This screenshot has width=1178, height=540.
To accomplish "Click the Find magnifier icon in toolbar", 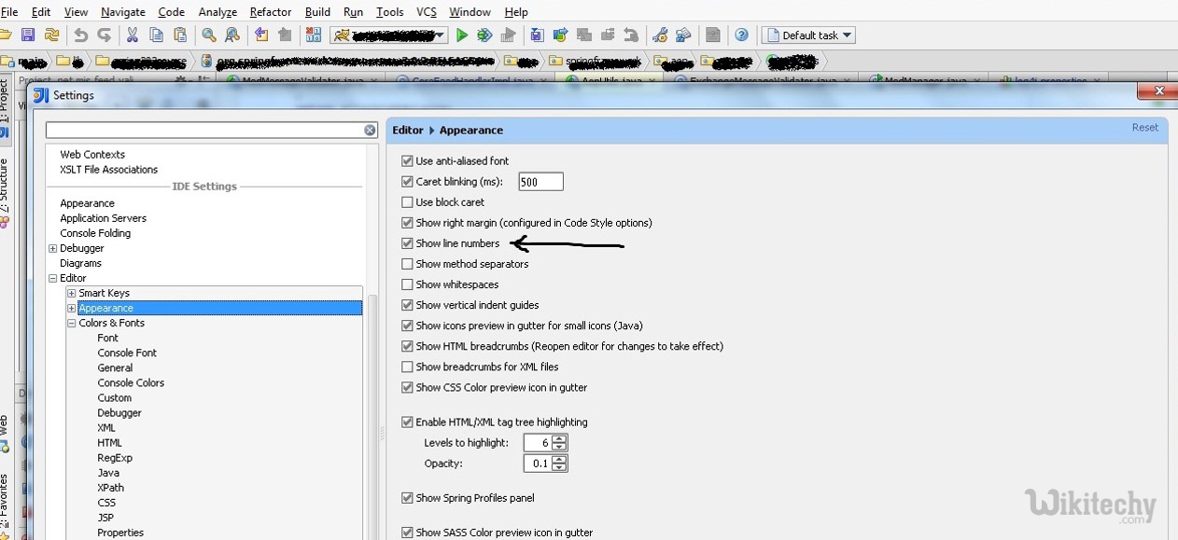I will click(x=208, y=35).
